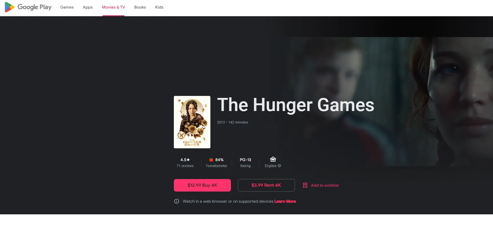This screenshot has width=493, height=226.
Task: Click the Google Play wordmark text
Action: pos(35,7)
